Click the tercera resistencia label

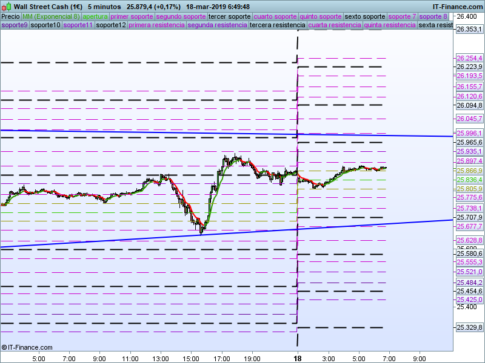tap(278, 25)
